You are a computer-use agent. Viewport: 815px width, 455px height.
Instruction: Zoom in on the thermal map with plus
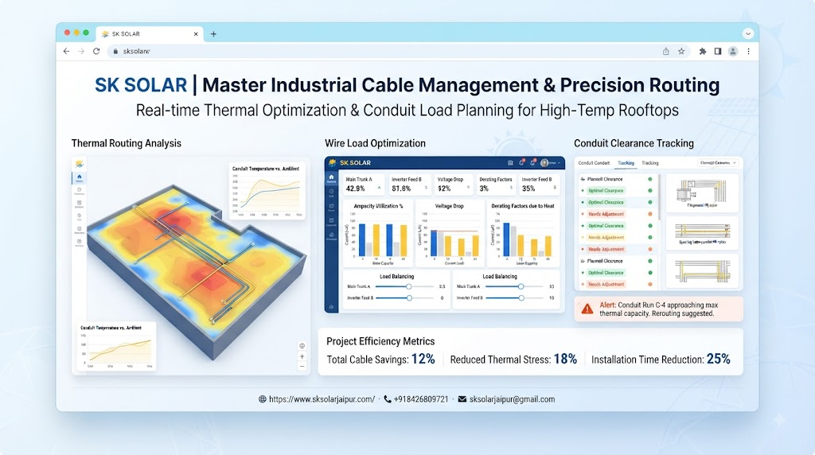tap(302, 356)
